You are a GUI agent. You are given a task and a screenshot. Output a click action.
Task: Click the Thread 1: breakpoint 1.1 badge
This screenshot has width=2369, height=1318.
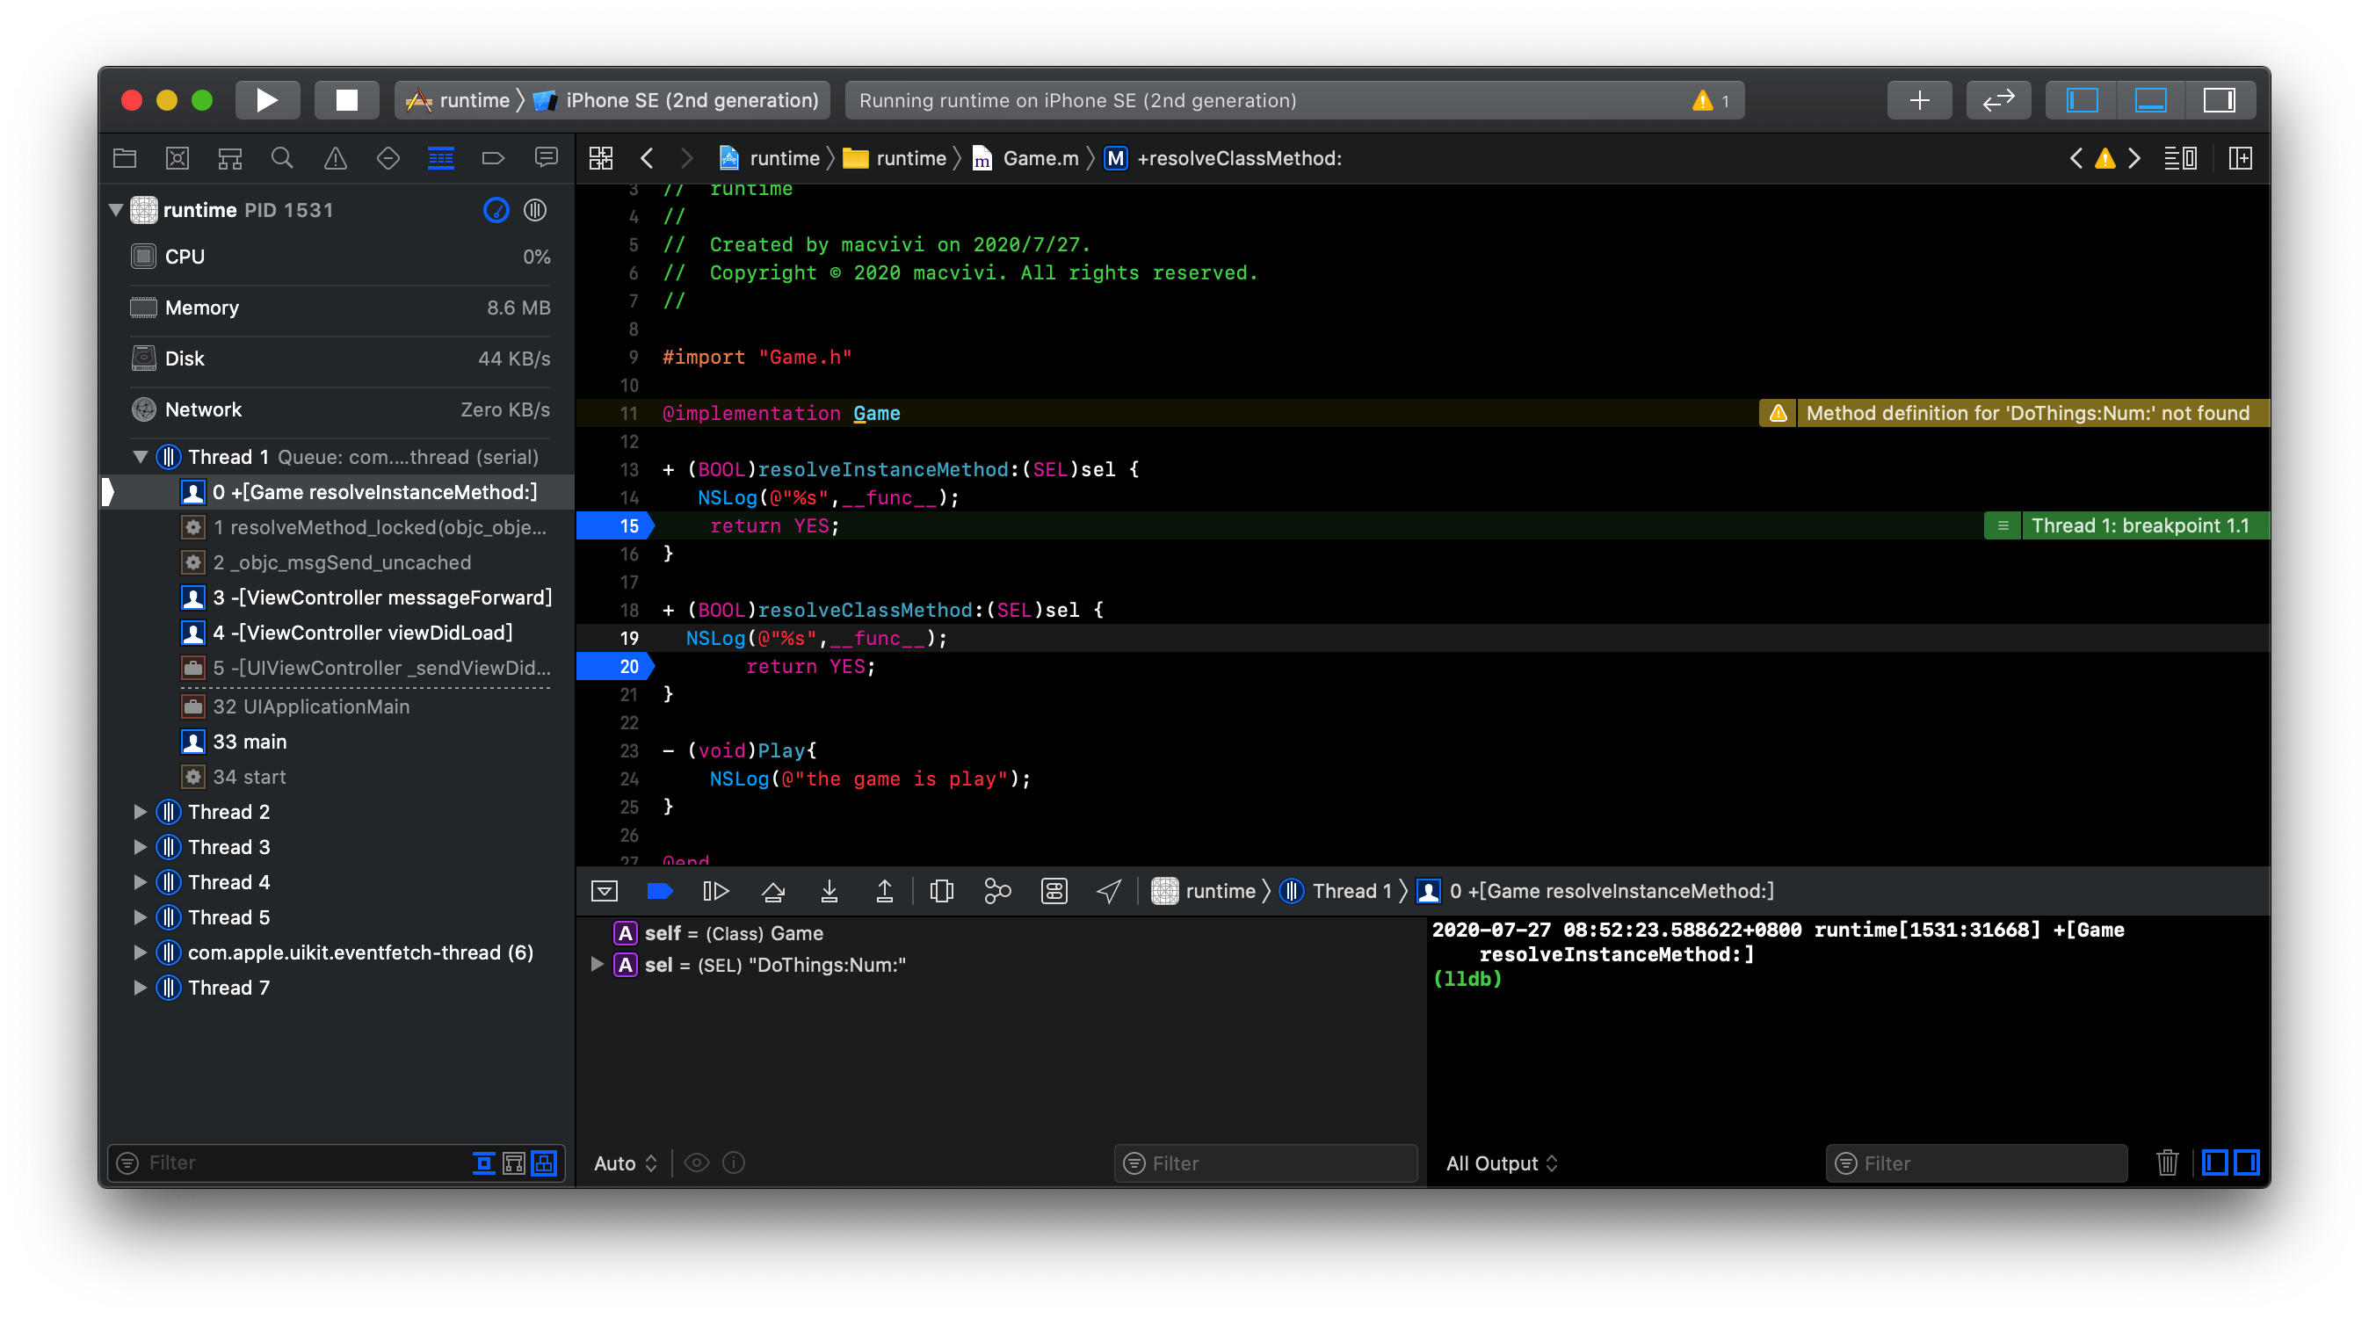click(2127, 525)
